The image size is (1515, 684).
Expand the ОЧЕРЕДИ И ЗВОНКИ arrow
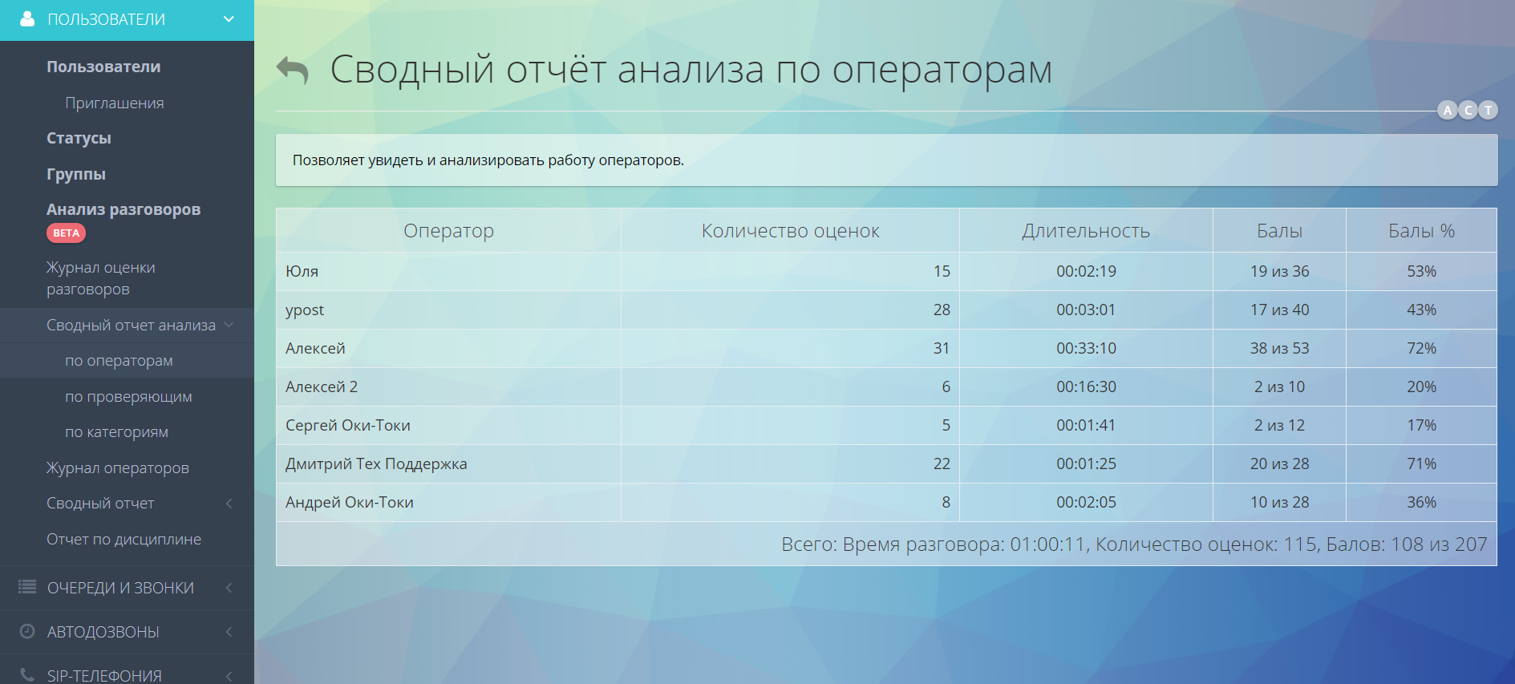[x=229, y=588]
